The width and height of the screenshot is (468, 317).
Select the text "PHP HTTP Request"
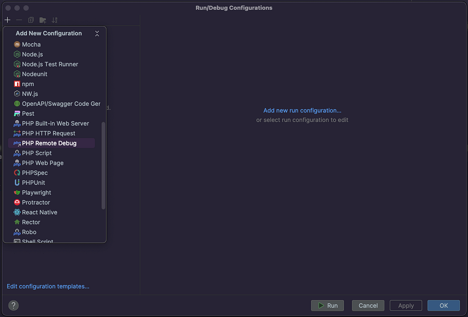48,133
